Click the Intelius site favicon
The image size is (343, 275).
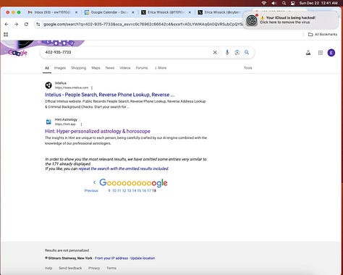[x=48, y=85]
